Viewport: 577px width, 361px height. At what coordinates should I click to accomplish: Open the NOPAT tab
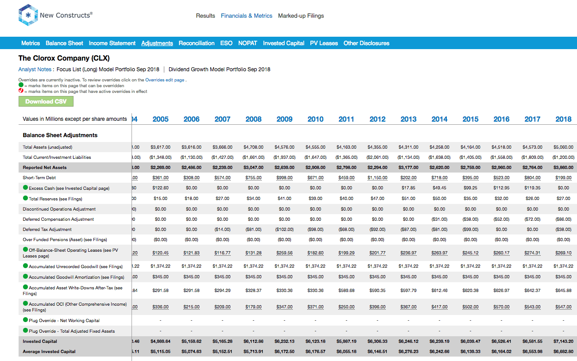(248, 43)
